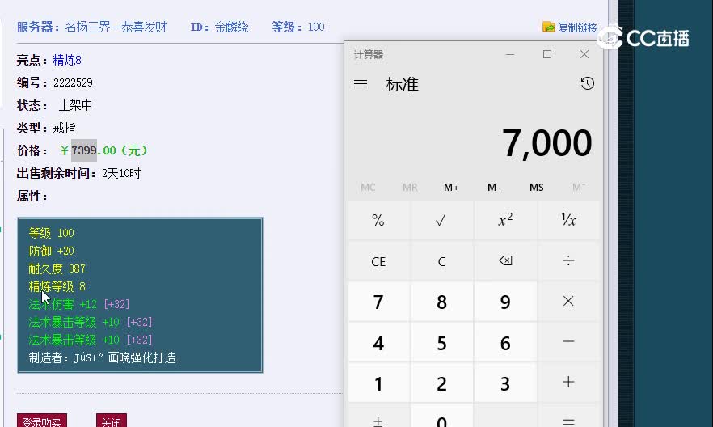Click digit 3 on the calculator
The height and width of the screenshot is (427, 713).
[505, 383]
